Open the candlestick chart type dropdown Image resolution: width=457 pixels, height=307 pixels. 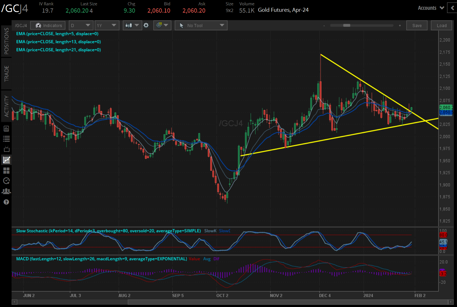(x=132, y=25)
